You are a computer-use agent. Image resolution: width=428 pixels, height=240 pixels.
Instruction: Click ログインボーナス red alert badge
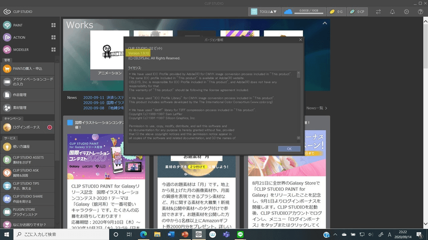[49, 127]
